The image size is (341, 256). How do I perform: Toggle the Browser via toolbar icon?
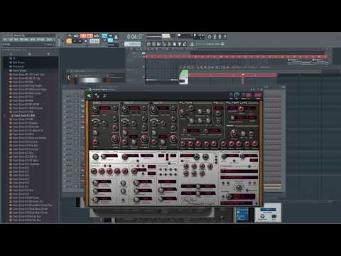click(x=169, y=44)
